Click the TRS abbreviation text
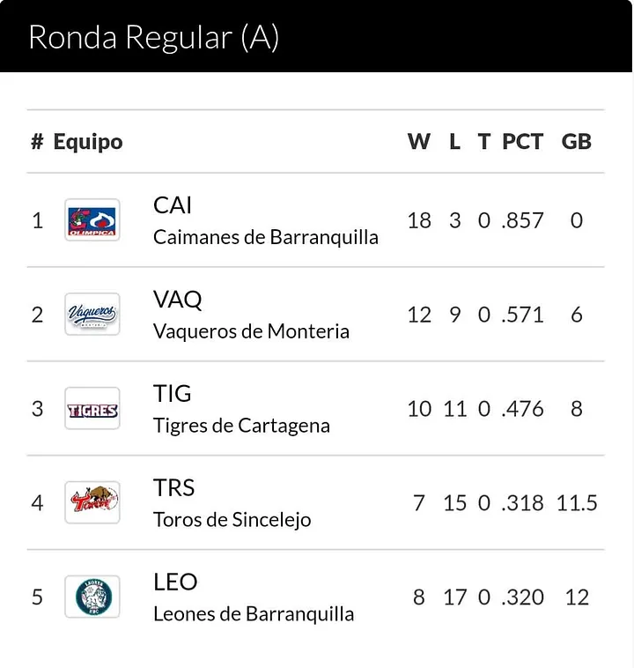Viewport: 634px width, 668px height. pyautogui.click(x=173, y=488)
